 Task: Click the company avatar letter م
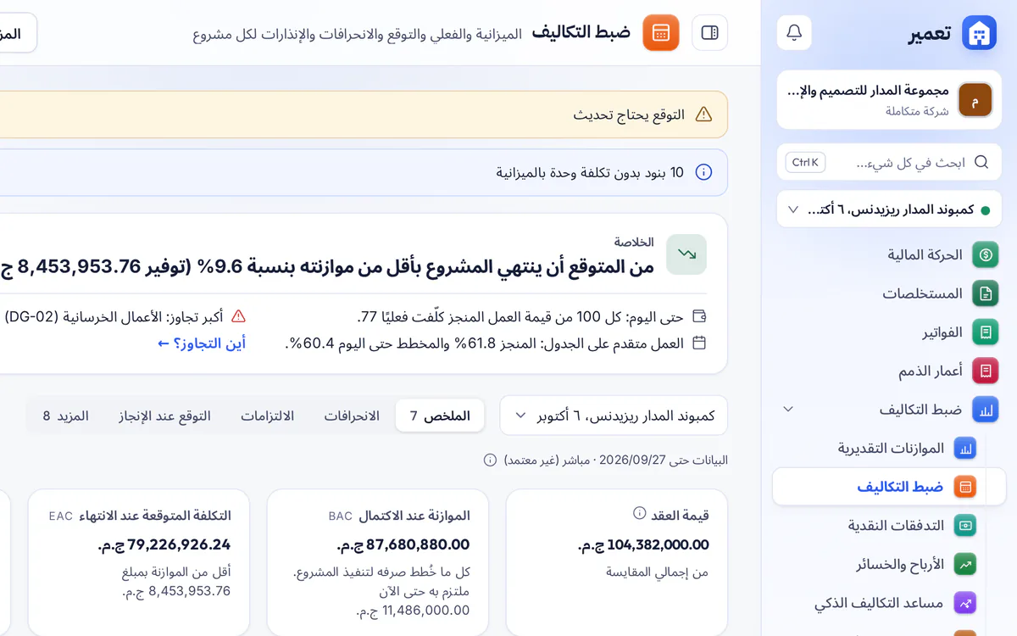tap(975, 100)
